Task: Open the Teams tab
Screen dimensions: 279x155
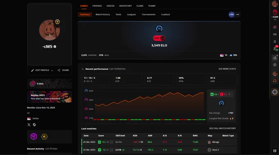Action: 152,6
